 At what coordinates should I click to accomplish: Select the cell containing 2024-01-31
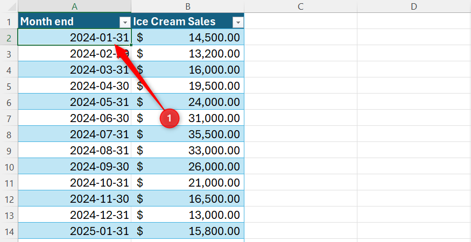[74, 37]
